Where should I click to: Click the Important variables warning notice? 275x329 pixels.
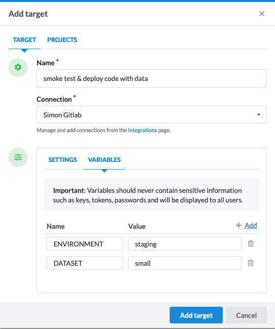(152, 195)
